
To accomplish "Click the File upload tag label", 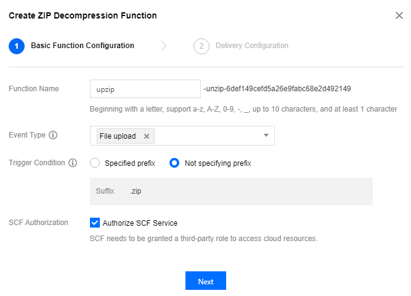I will click(118, 136).
